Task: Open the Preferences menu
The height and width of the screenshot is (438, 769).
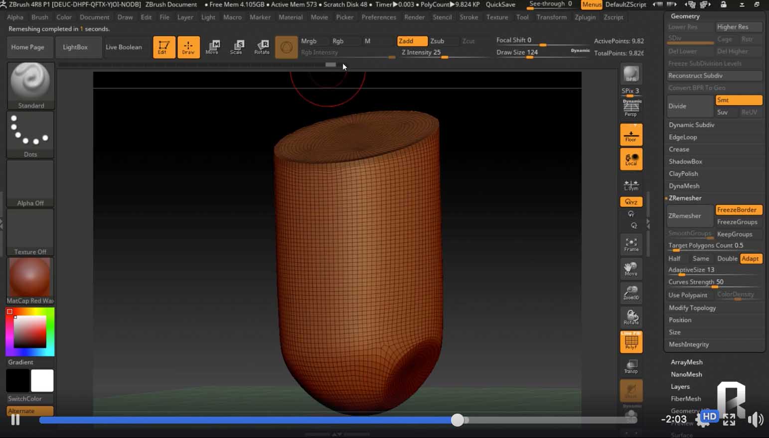Action: tap(378, 17)
